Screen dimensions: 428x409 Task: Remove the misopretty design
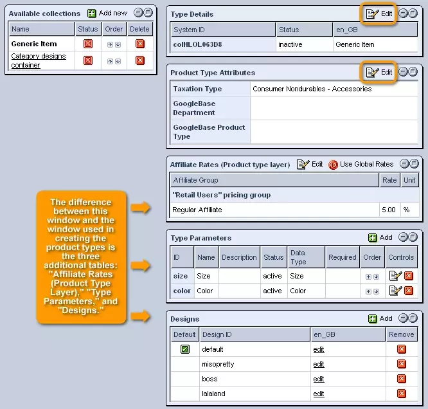[402, 364]
